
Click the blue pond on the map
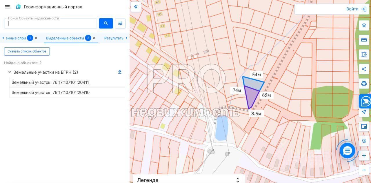pyautogui.click(x=222, y=128)
